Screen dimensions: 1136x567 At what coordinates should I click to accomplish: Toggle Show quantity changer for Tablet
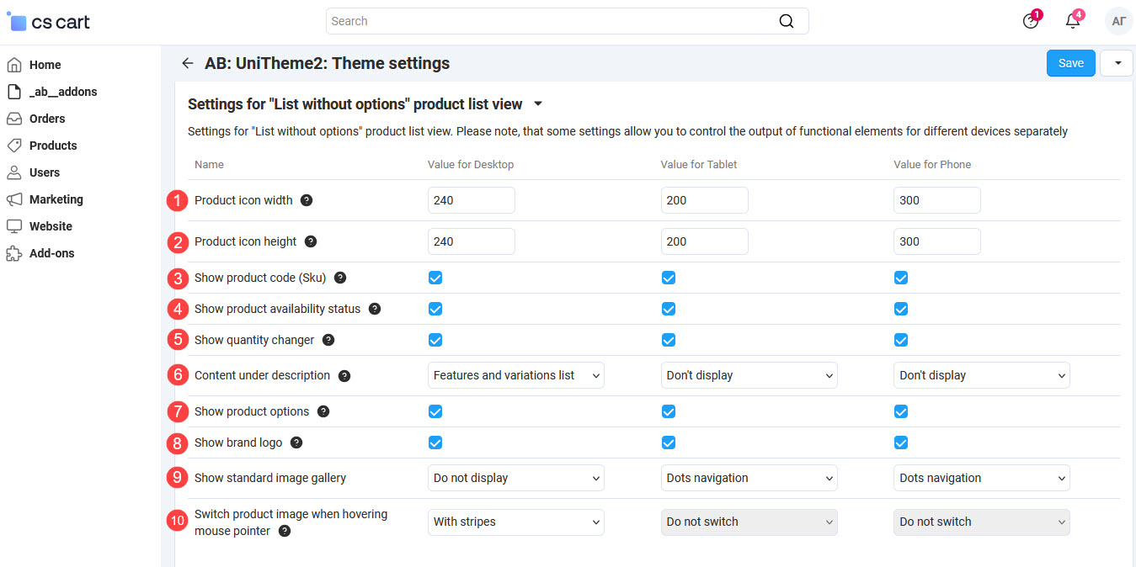pos(669,340)
